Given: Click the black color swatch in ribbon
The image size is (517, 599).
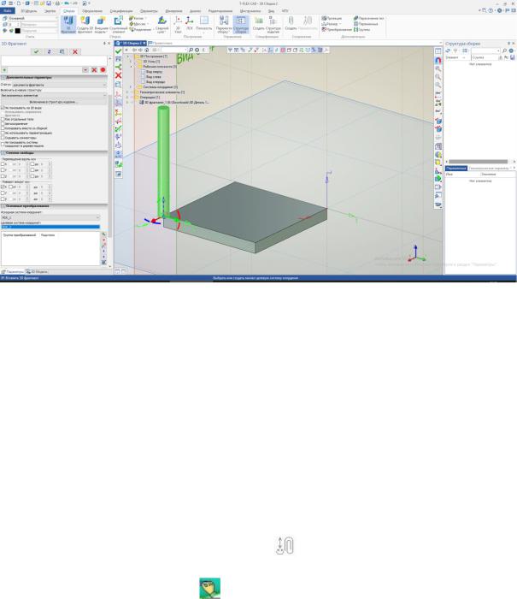Looking at the screenshot, I should click(15, 30).
